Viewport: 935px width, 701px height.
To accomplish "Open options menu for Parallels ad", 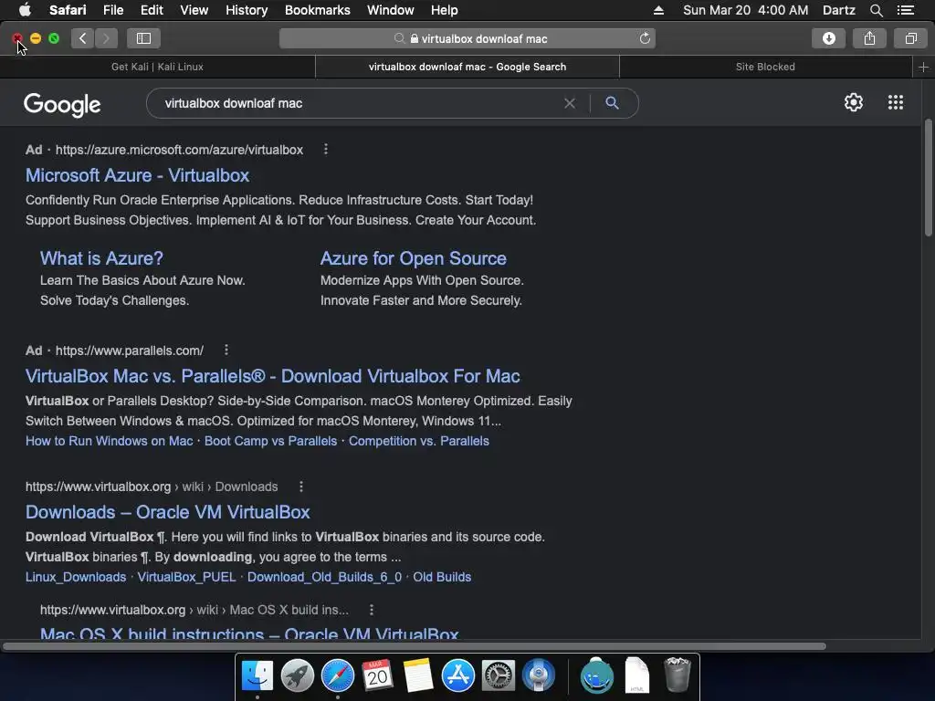I will (226, 350).
